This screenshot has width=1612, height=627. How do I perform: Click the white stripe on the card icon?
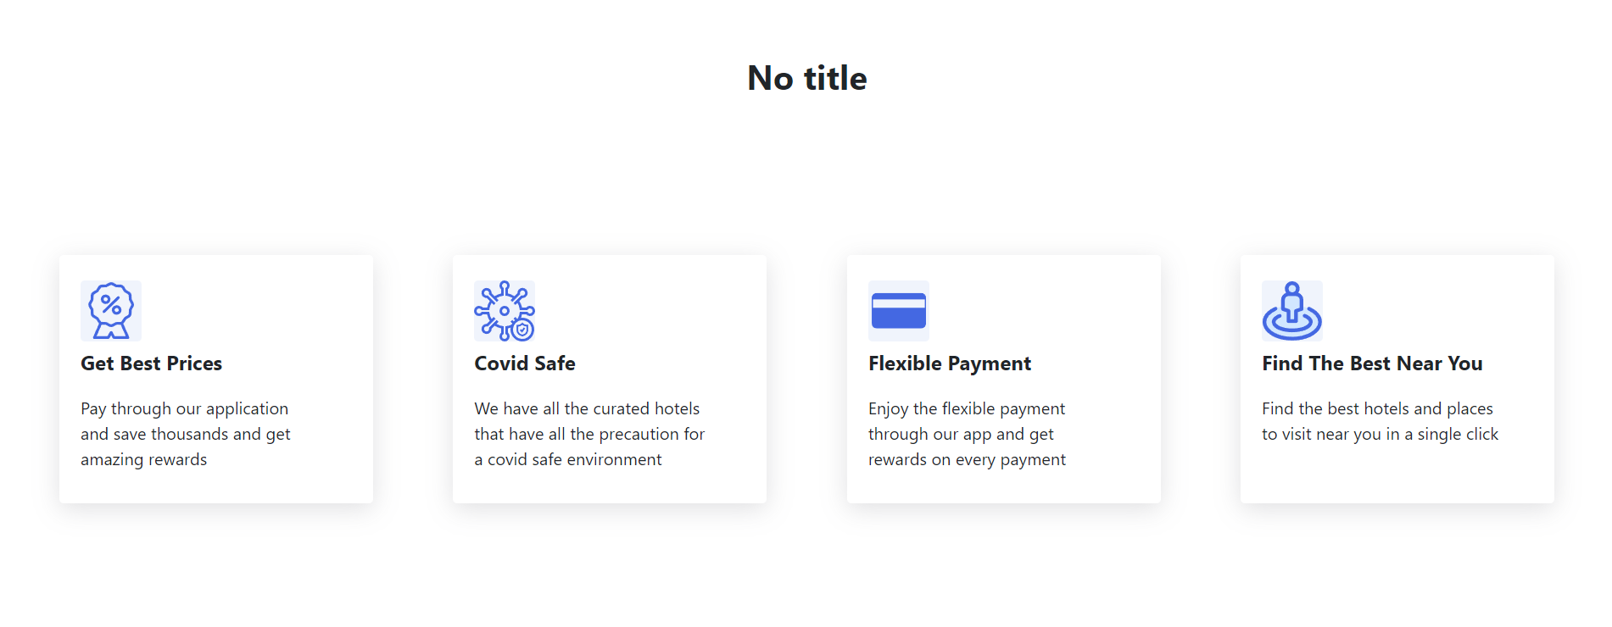(898, 304)
